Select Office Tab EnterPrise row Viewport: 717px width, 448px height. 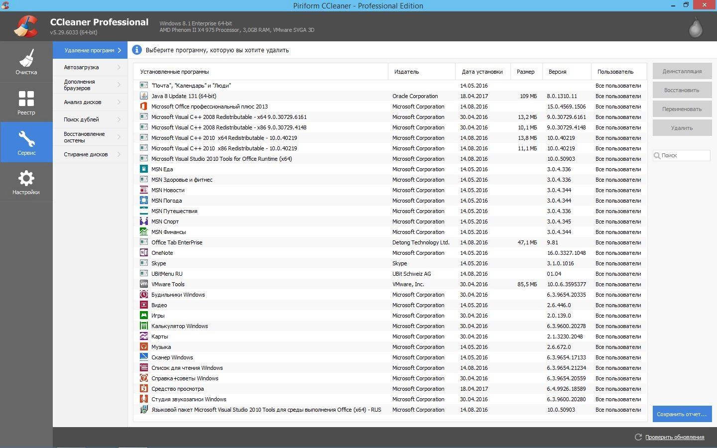coord(390,242)
